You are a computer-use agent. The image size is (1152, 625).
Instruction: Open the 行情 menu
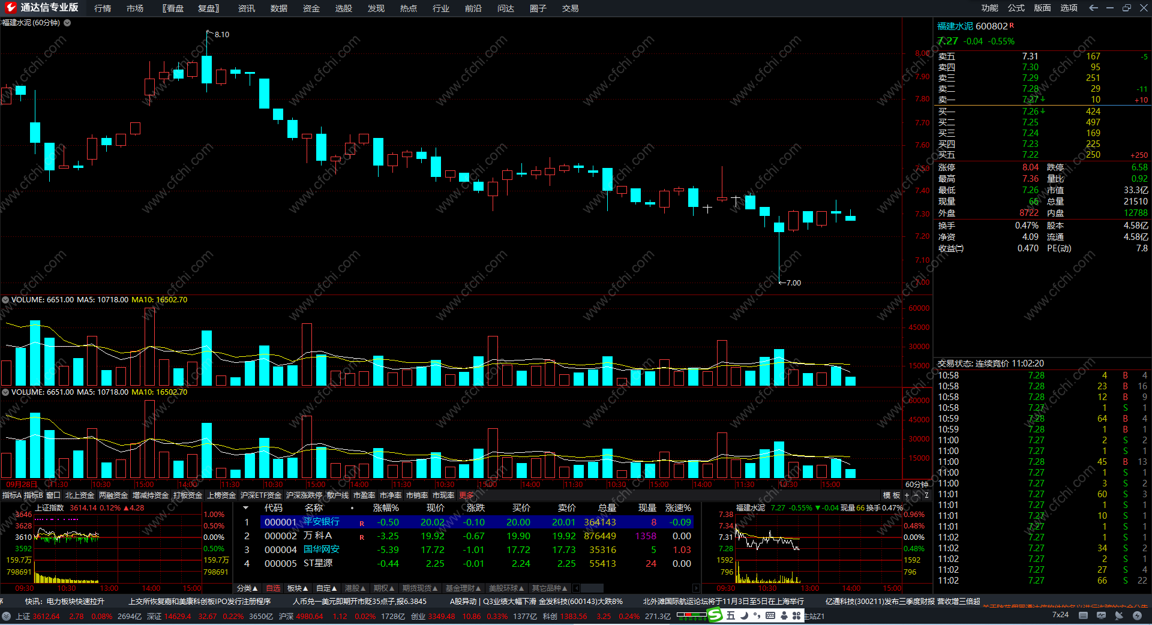coord(103,8)
